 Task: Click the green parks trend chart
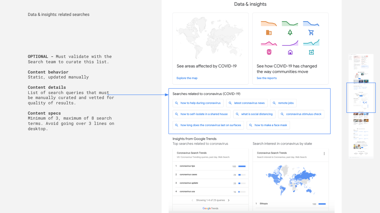click(x=290, y=23)
